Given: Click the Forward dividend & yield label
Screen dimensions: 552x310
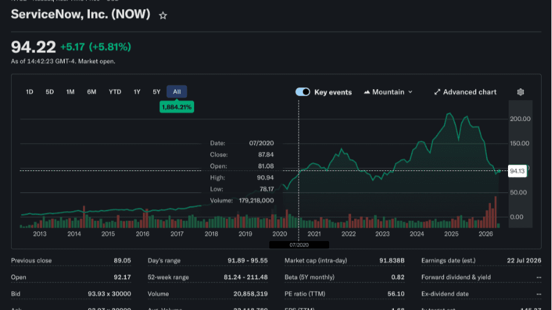Looking at the screenshot, I should pyautogui.click(x=456, y=277).
